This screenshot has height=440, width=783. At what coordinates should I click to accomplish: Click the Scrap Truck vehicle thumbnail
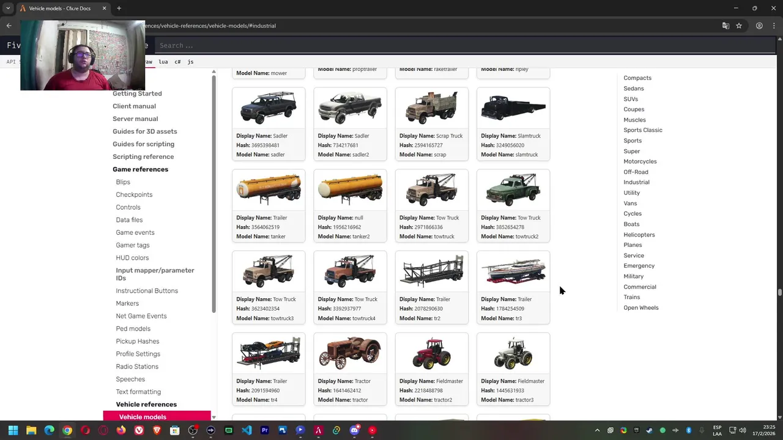(x=431, y=108)
